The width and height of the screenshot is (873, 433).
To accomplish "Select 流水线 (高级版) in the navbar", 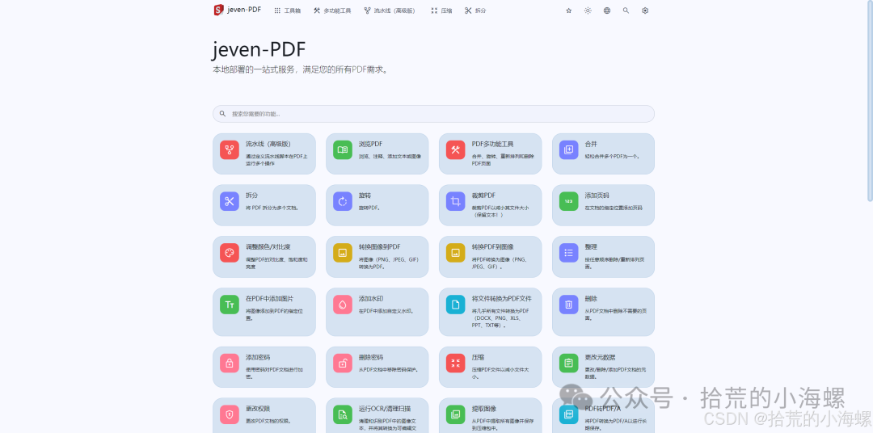I will [x=390, y=11].
